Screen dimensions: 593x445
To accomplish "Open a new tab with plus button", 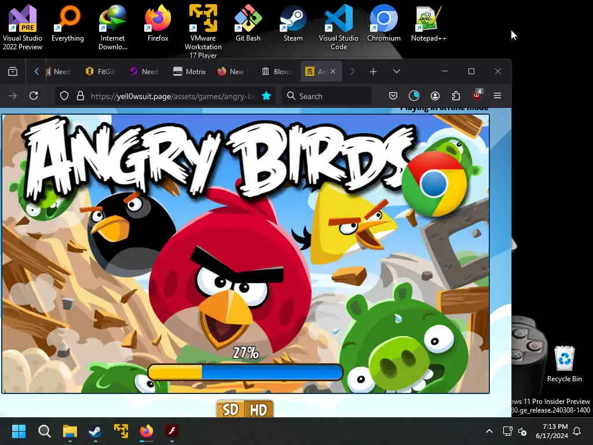I will pos(373,71).
